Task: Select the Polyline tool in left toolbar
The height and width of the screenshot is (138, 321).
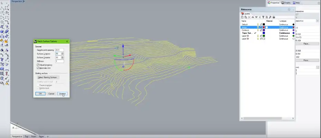Action: (x=2, y=8)
